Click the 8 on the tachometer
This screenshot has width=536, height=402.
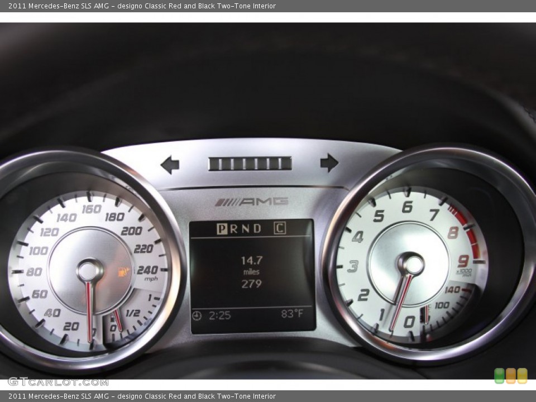(x=453, y=233)
